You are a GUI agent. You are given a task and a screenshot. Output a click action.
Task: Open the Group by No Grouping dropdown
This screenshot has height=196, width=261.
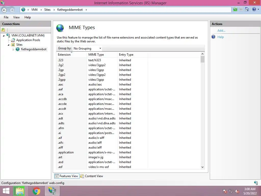pyautogui.click(x=88, y=48)
